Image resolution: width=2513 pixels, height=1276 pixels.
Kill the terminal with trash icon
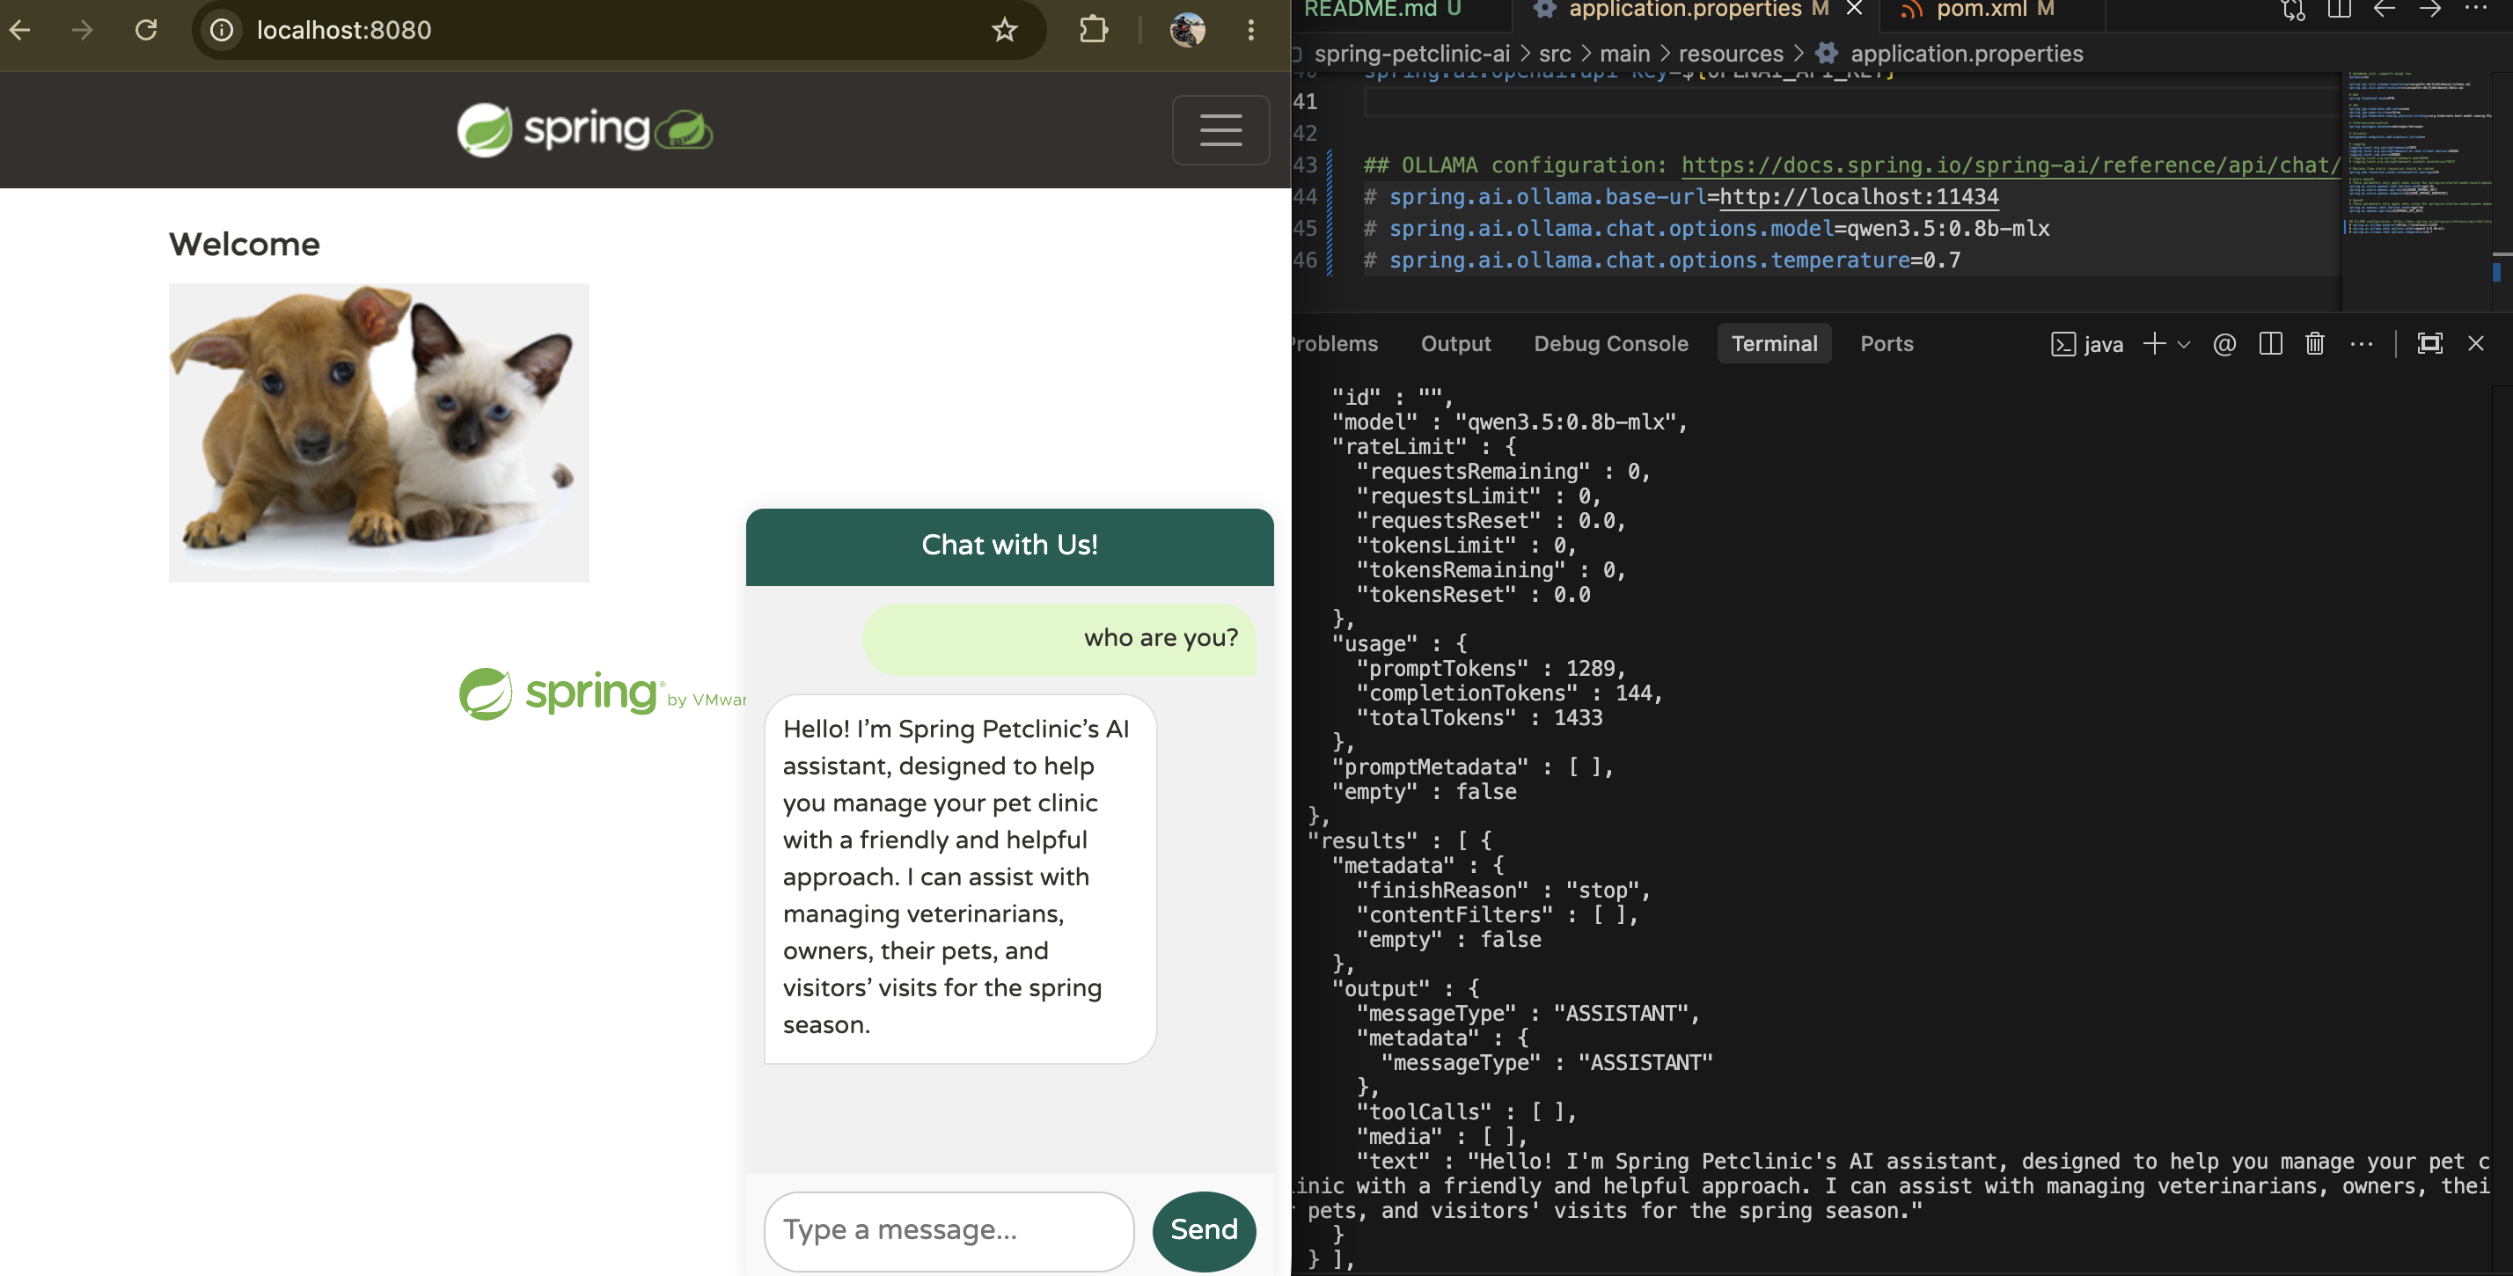[2315, 343]
